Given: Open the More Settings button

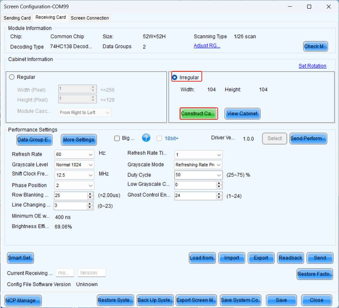Looking at the screenshot, I should click(79, 140).
